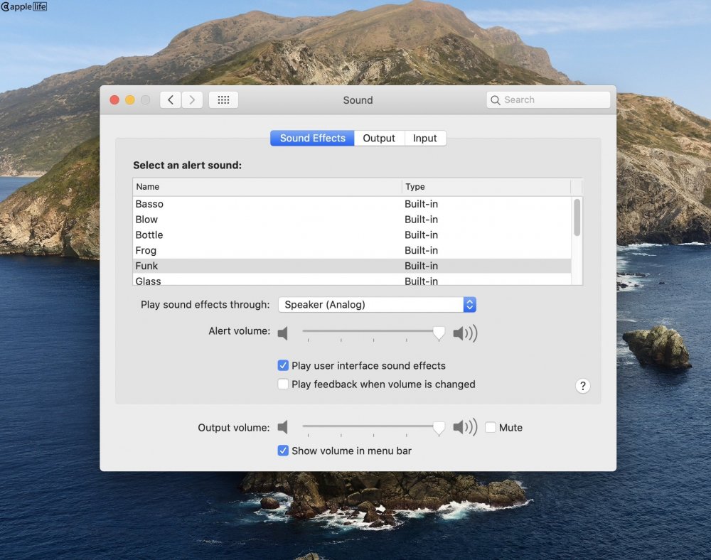This screenshot has height=560, width=711.
Task: Select the Glass alert sound
Action: click(x=352, y=280)
